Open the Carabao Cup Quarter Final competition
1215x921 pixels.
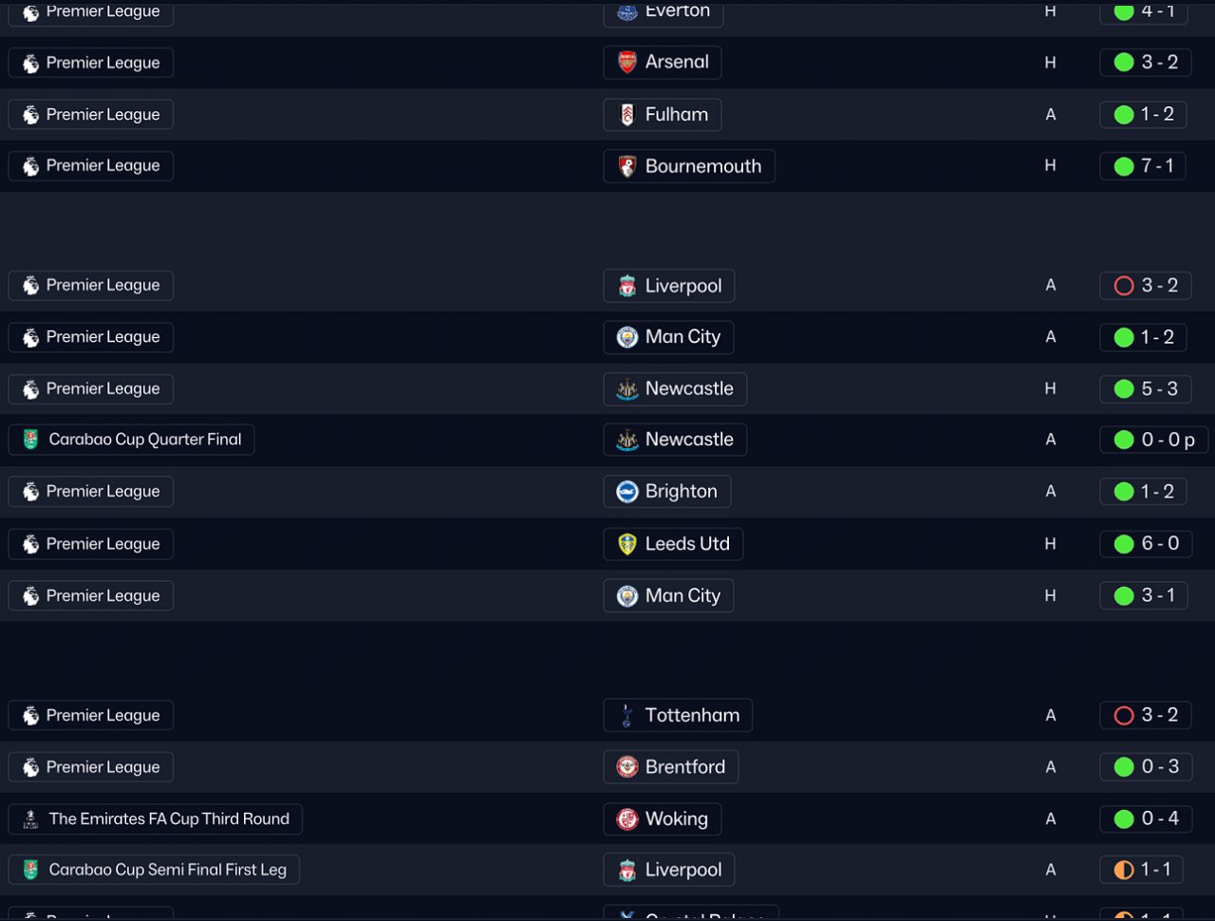(131, 440)
